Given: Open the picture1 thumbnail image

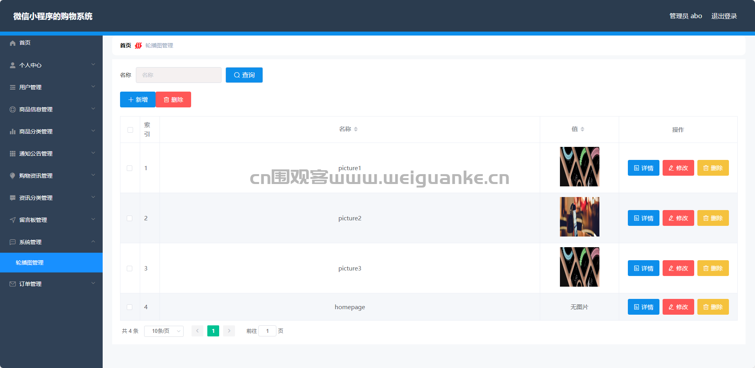Looking at the screenshot, I should point(580,167).
